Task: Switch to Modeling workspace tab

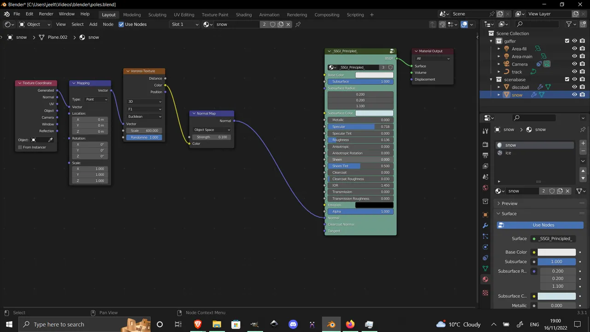Action: pyautogui.click(x=132, y=15)
